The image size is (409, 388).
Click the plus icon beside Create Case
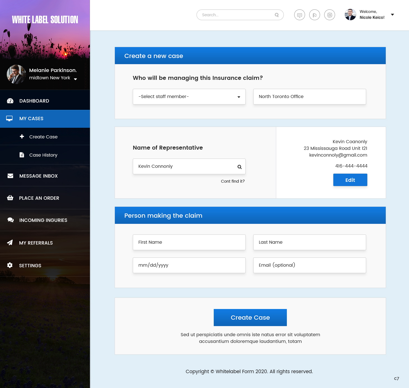click(22, 136)
